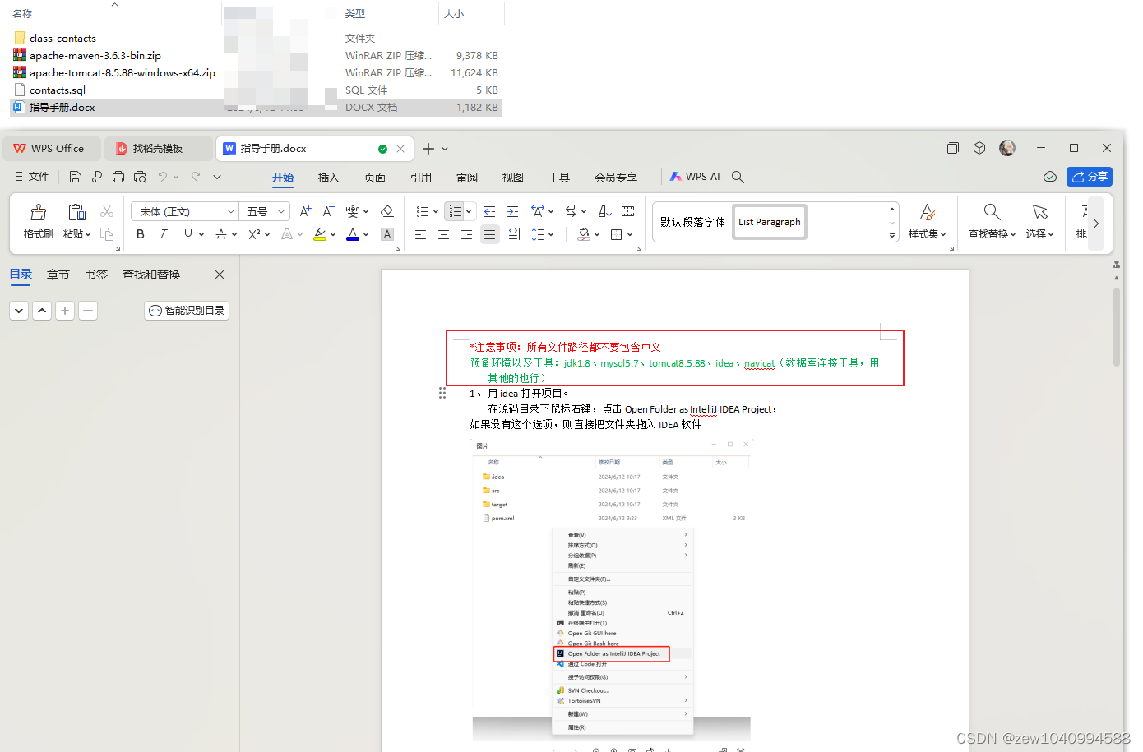Switch to 引用 references tab
Screen dimensions: 1143x752
[x=421, y=178]
